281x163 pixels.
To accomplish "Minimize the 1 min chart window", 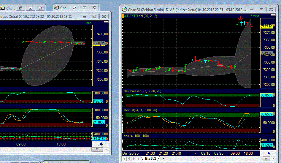I will click(84, 17).
